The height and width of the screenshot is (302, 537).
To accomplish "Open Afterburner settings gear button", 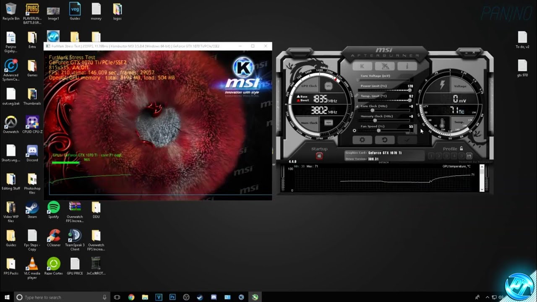I will [362, 140].
